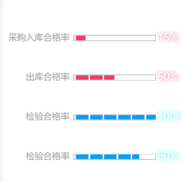Click the pink 50% percentage value

point(168,76)
